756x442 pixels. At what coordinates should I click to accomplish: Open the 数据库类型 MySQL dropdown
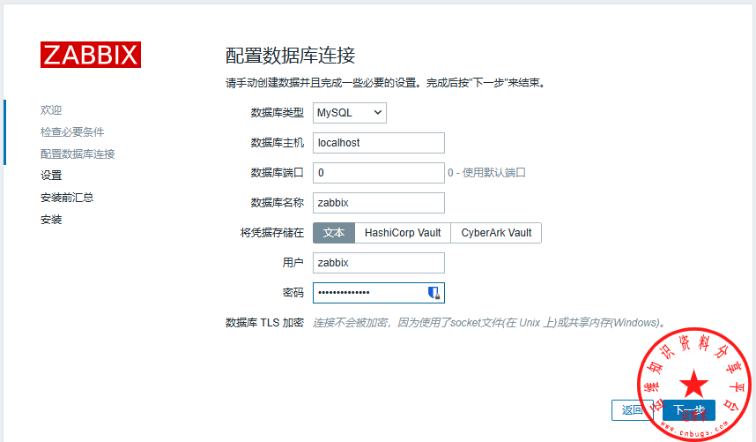click(x=350, y=113)
